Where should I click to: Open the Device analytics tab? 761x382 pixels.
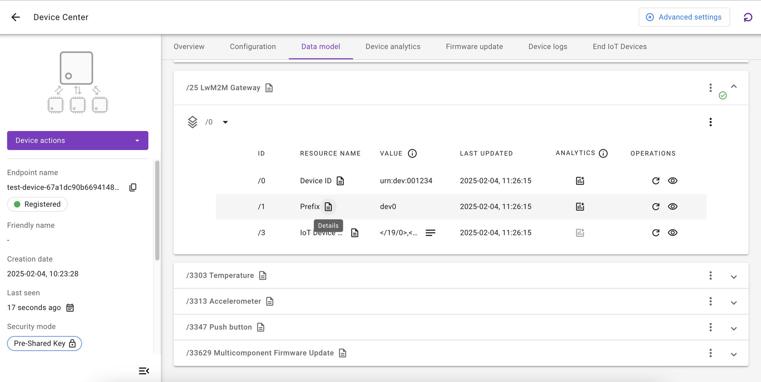(393, 47)
